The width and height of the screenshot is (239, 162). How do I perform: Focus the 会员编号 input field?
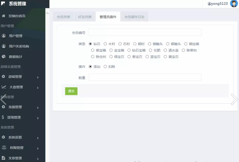point(145,32)
